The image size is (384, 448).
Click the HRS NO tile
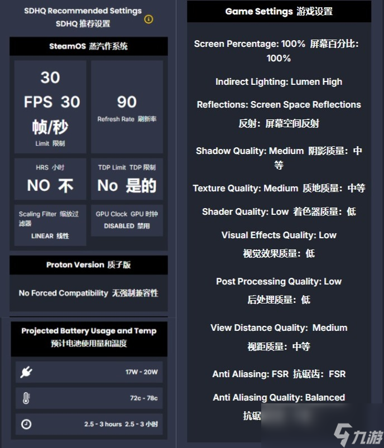click(x=50, y=179)
